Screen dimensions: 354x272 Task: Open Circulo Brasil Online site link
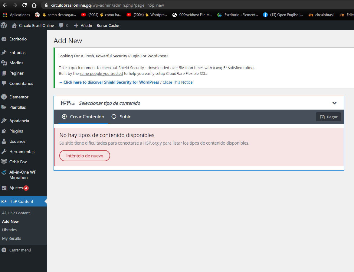[x=36, y=25]
